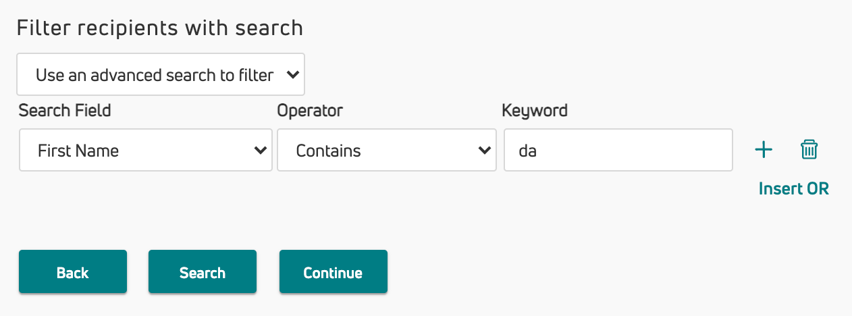Screen dimensions: 852x316
Task: Run the filter using Search button
Action: (203, 272)
